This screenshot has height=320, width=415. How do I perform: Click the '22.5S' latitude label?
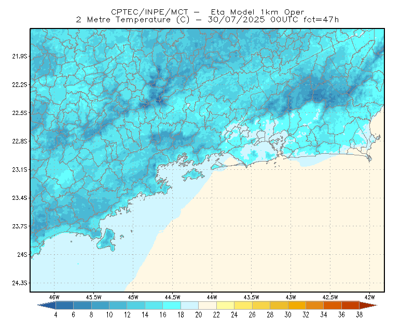[20, 113]
